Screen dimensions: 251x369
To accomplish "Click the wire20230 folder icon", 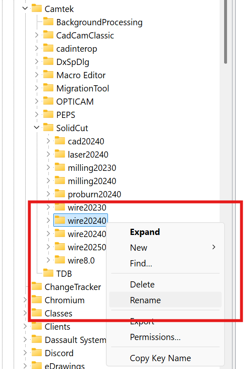I will (x=60, y=207).
